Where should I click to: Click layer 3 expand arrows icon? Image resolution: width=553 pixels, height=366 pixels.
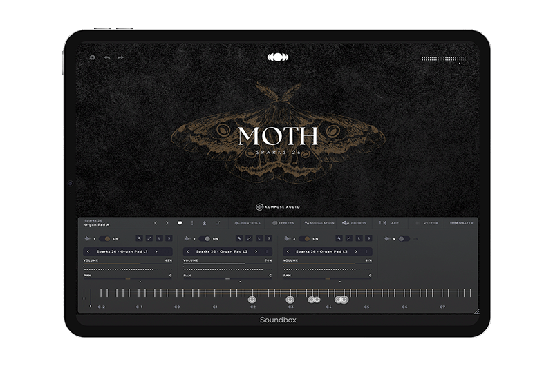(x=349, y=238)
